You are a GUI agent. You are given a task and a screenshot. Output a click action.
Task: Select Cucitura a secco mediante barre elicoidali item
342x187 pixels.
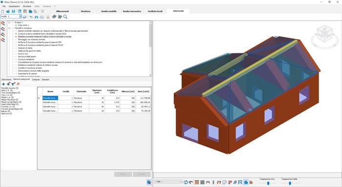(x=42, y=34)
